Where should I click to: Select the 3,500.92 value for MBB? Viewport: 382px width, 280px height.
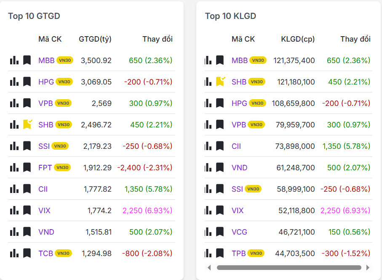(x=96, y=61)
